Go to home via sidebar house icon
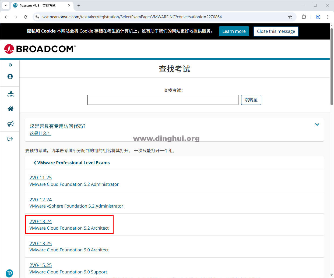Screen dimensions: 334x278 point(10,109)
